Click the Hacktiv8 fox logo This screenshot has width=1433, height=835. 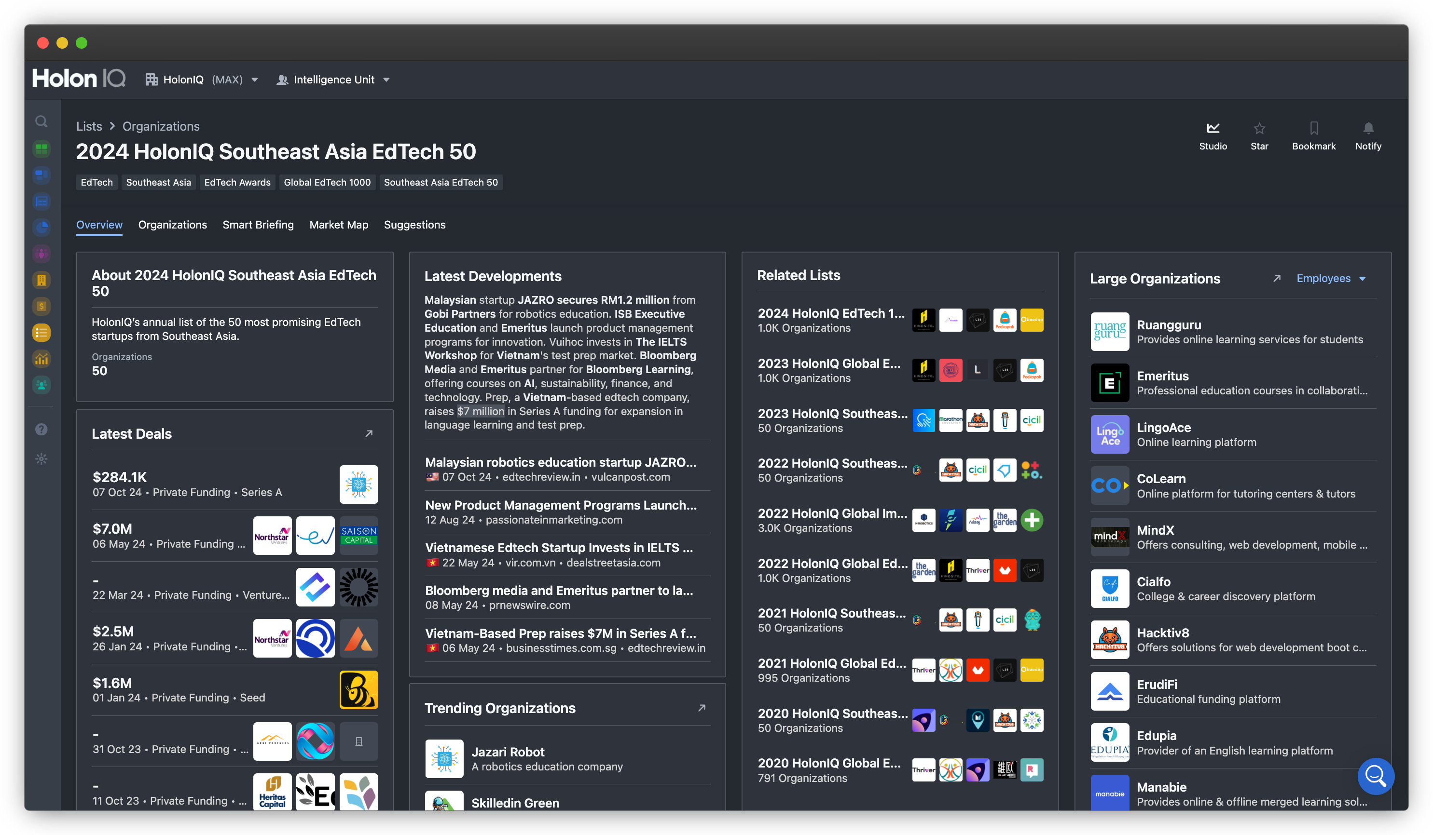pyautogui.click(x=1109, y=640)
